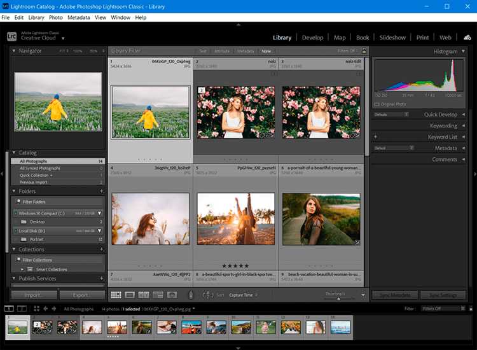The width and height of the screenshot is (477, 350).
Task: Collapse the Folders panel
Action: (x=14, y=191)
